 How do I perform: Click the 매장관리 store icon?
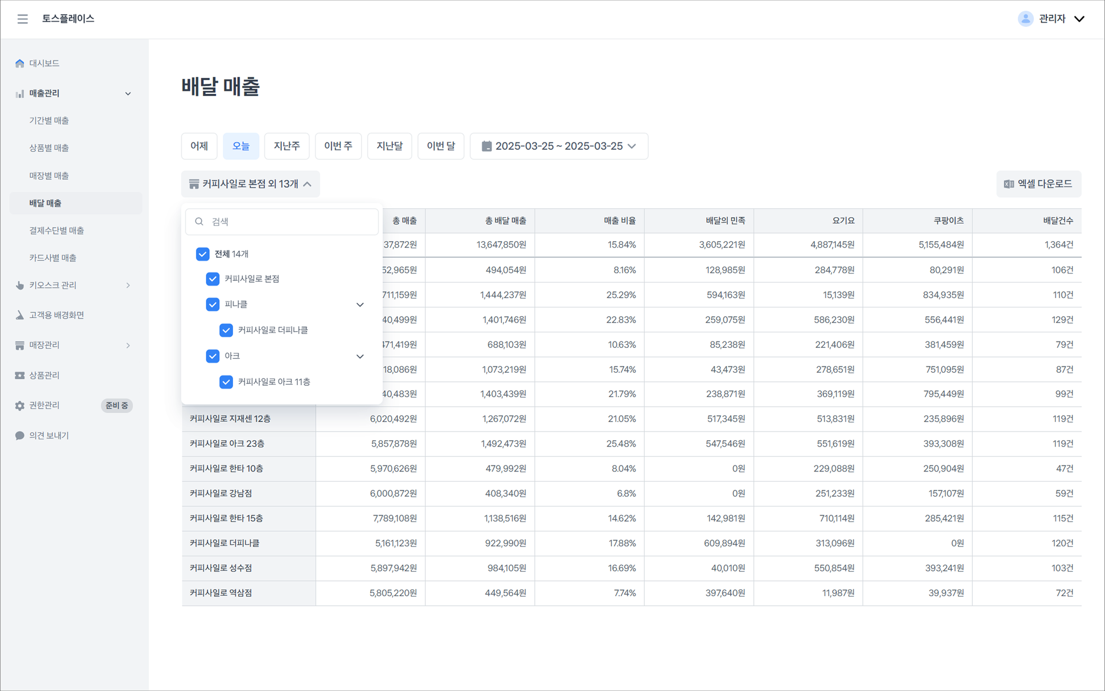click(20, 345)
